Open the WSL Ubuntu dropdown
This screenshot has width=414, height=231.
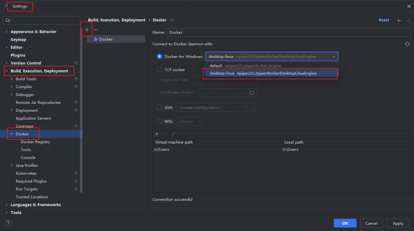click(x=191, y=121)
